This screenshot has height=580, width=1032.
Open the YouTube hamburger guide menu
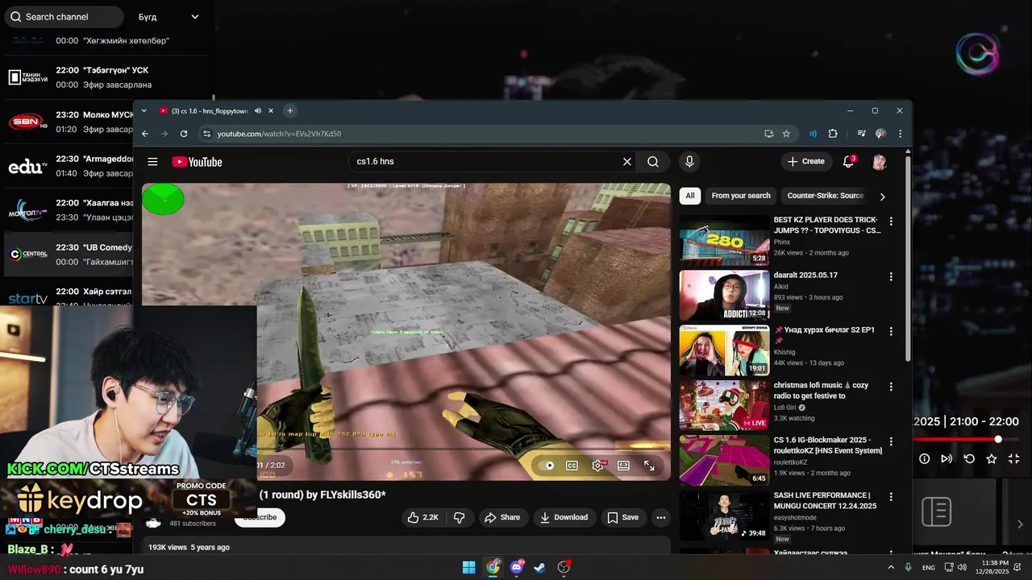(152, 162)
